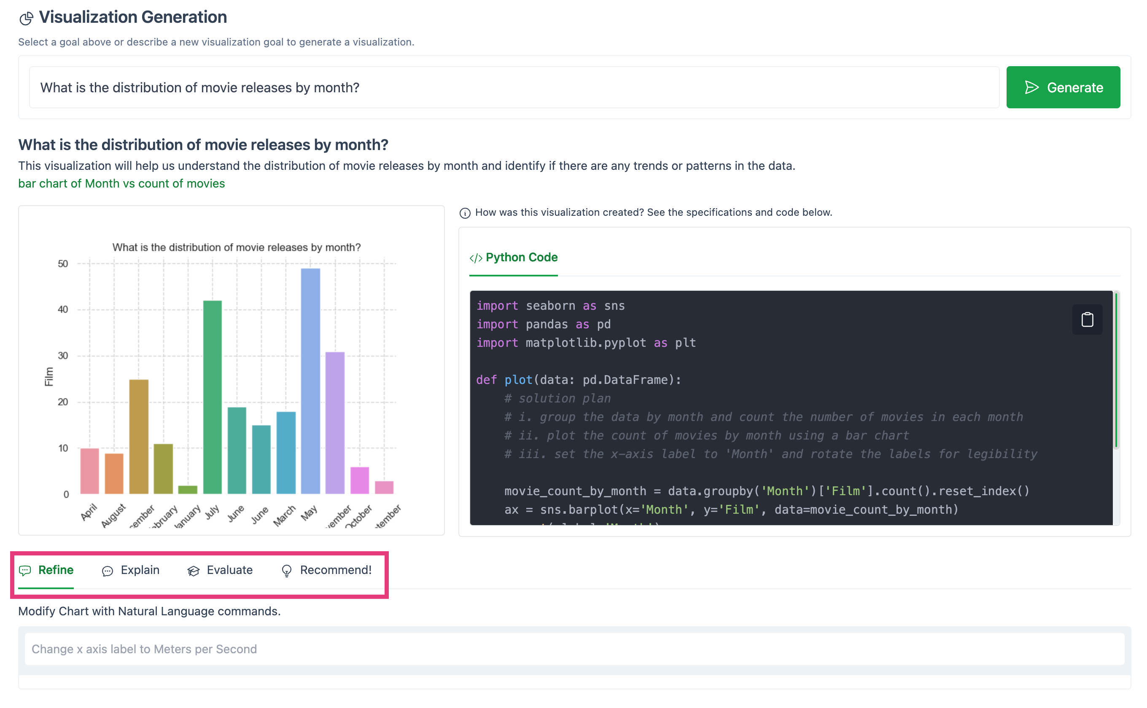Switch to the Explain tab
Image resolution: width=1147 pixels, height=708 pixels.
click(x=140, y=570)
